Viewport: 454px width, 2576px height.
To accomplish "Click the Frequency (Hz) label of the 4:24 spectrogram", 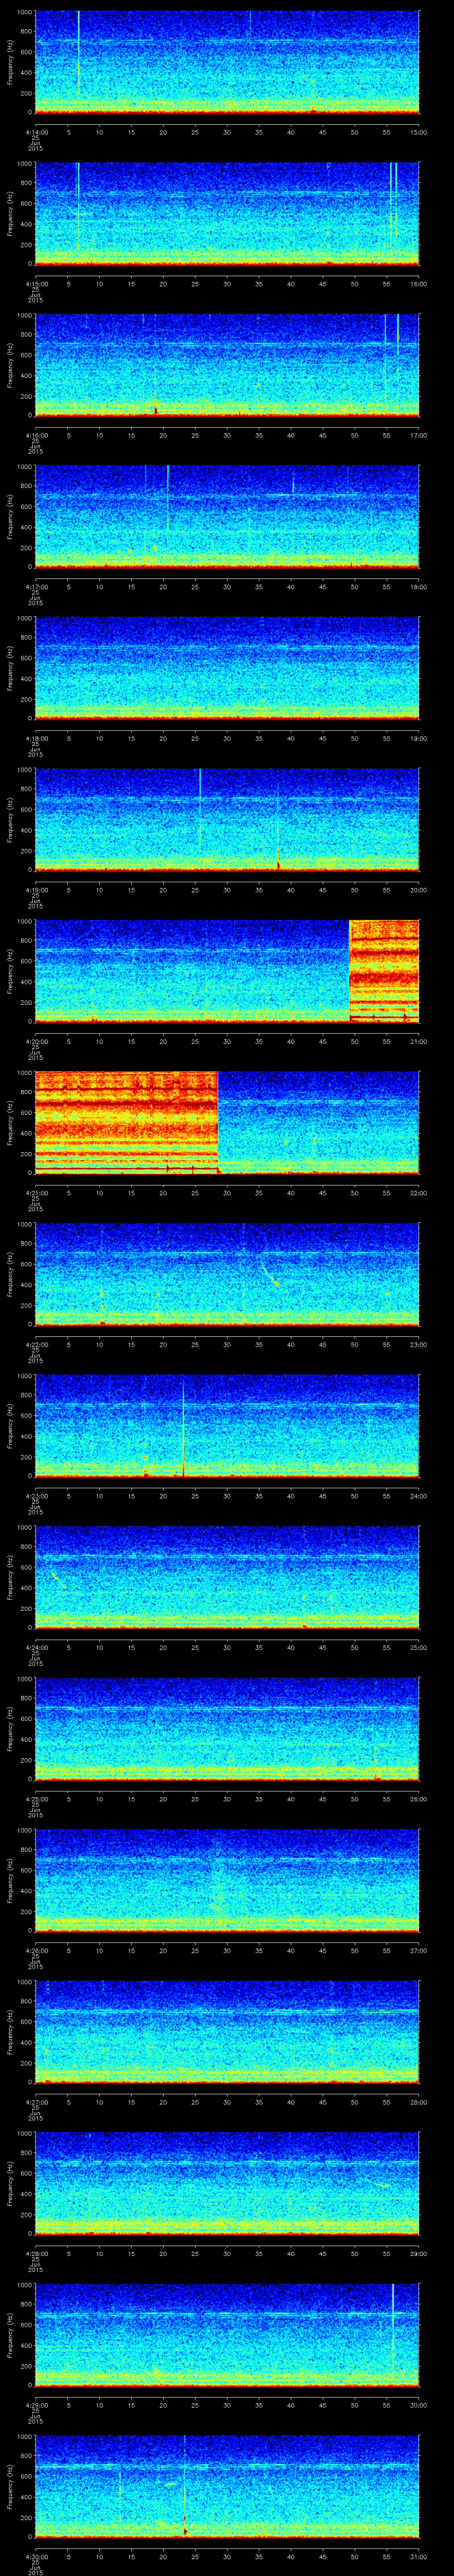I will (11, 1577).
